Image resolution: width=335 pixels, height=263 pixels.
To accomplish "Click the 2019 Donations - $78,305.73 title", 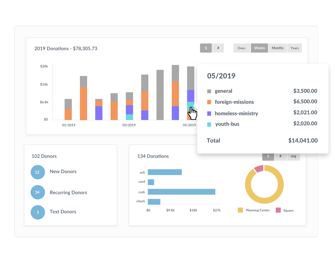I will click(66, 48).
